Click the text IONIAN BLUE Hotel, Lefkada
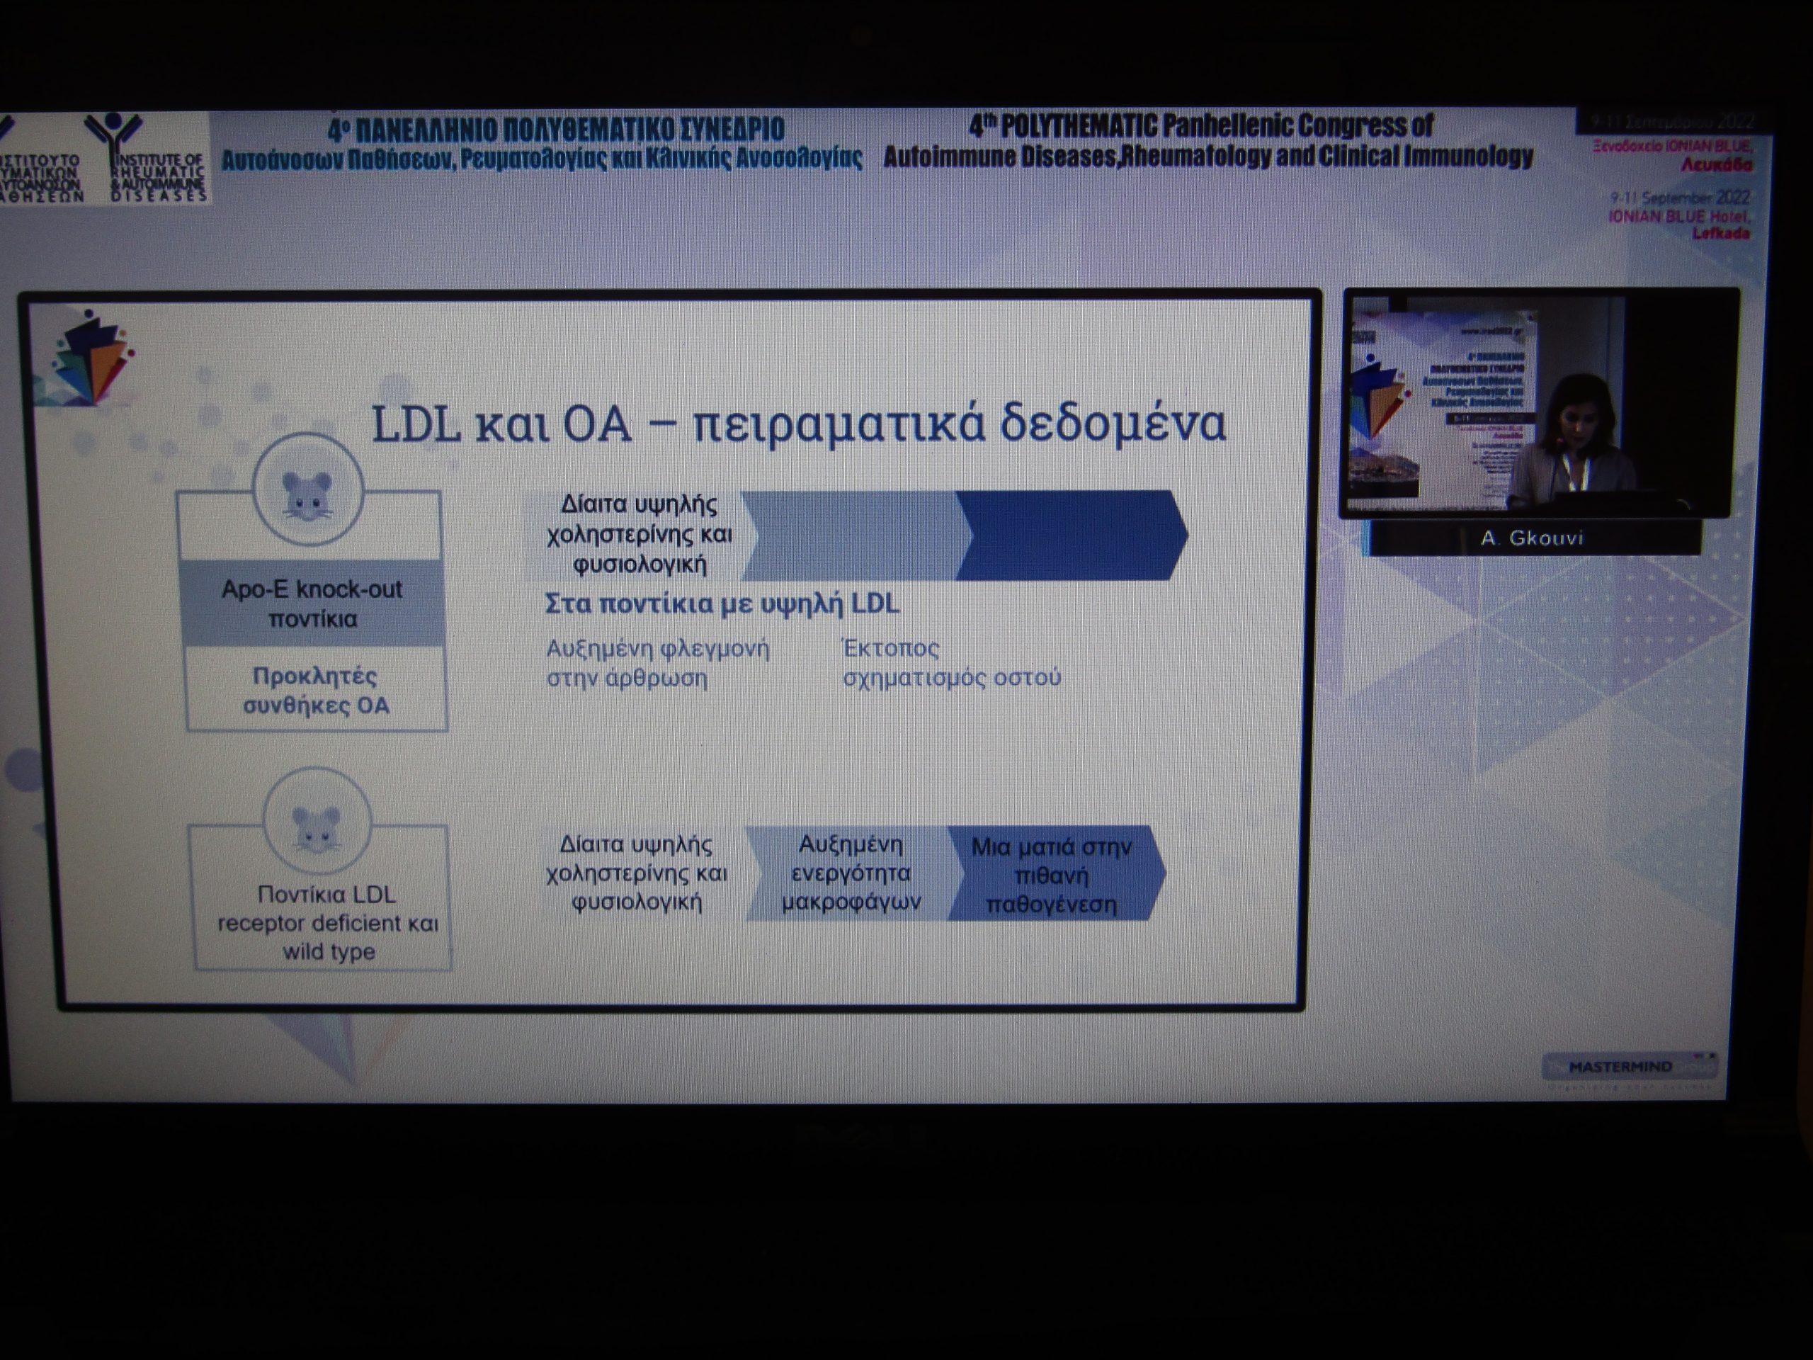This screenshot has height=1360, width=1813. click(1679, 225)
